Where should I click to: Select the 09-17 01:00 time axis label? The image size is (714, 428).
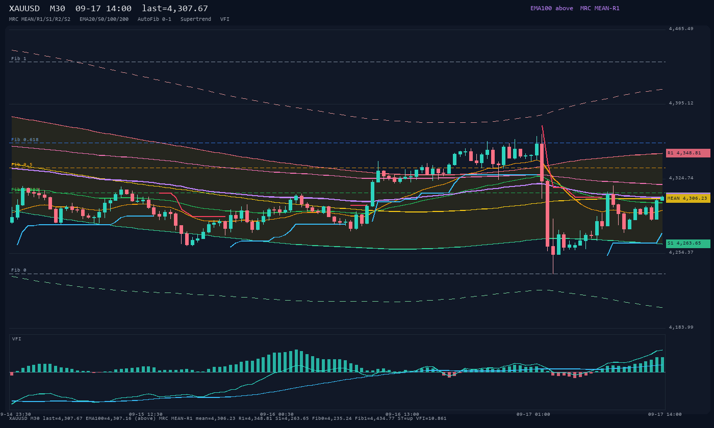coord(533,414)
